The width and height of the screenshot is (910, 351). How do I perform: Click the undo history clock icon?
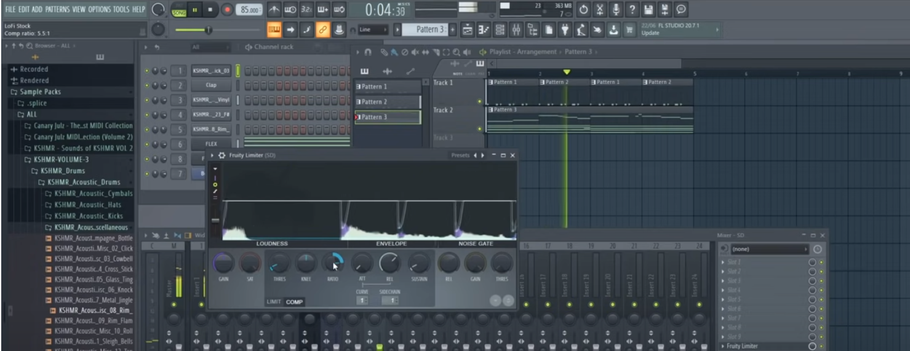tap(583, 10)
